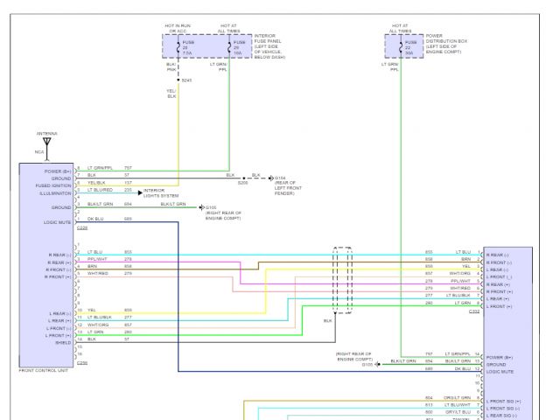The image size is (560, 420).
Task: Click the shielded cable symbol mid-diagram
Action: 344,280
